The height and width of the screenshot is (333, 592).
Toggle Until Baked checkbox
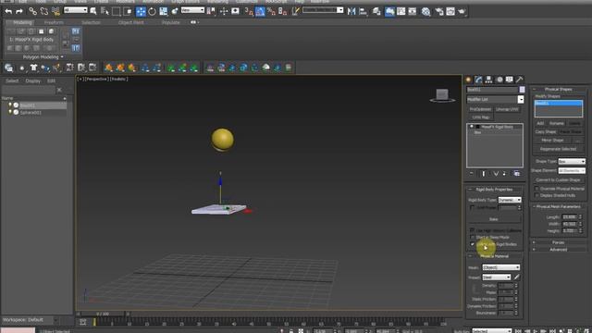(472, 207)
